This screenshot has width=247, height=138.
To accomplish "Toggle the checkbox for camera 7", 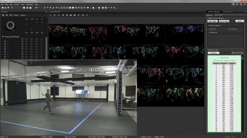I will (5, 57).
